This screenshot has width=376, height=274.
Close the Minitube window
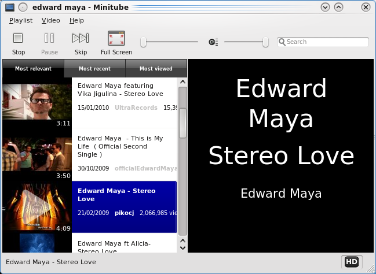[366, 7]
